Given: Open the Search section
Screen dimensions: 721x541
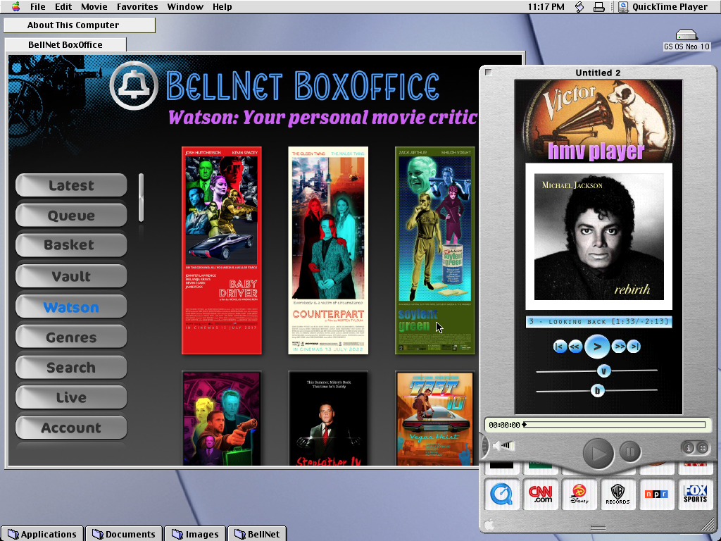Looking at the screenshot, I should click(x=71, y=368).
